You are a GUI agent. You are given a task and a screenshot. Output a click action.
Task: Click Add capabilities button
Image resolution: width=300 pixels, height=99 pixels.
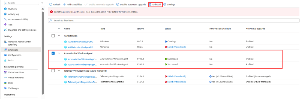73,4
